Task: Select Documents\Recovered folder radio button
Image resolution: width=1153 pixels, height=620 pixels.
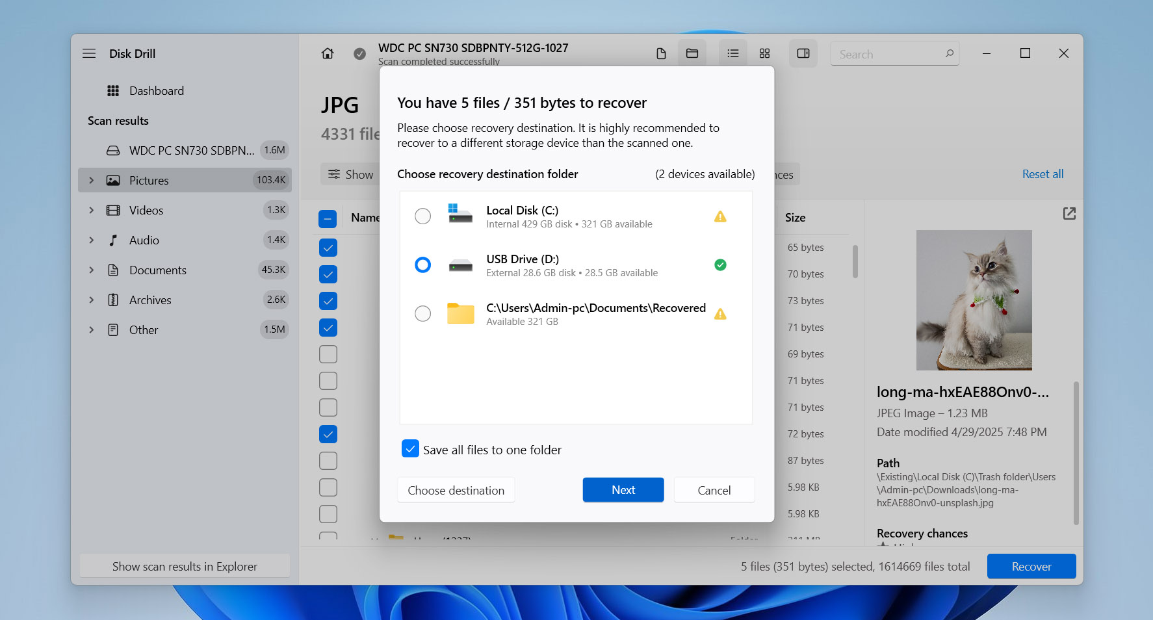Action: click(x=422, y=313)
